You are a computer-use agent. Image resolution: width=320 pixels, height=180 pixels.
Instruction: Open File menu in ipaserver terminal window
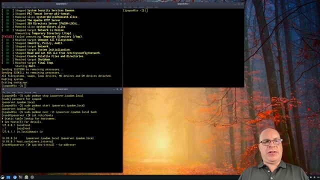click(3, 92)
